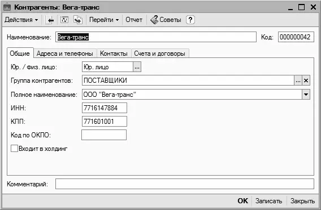This screenshot has height=210, width=321.
Task: Open Советы tips button
Action: (x=166, y=20)
